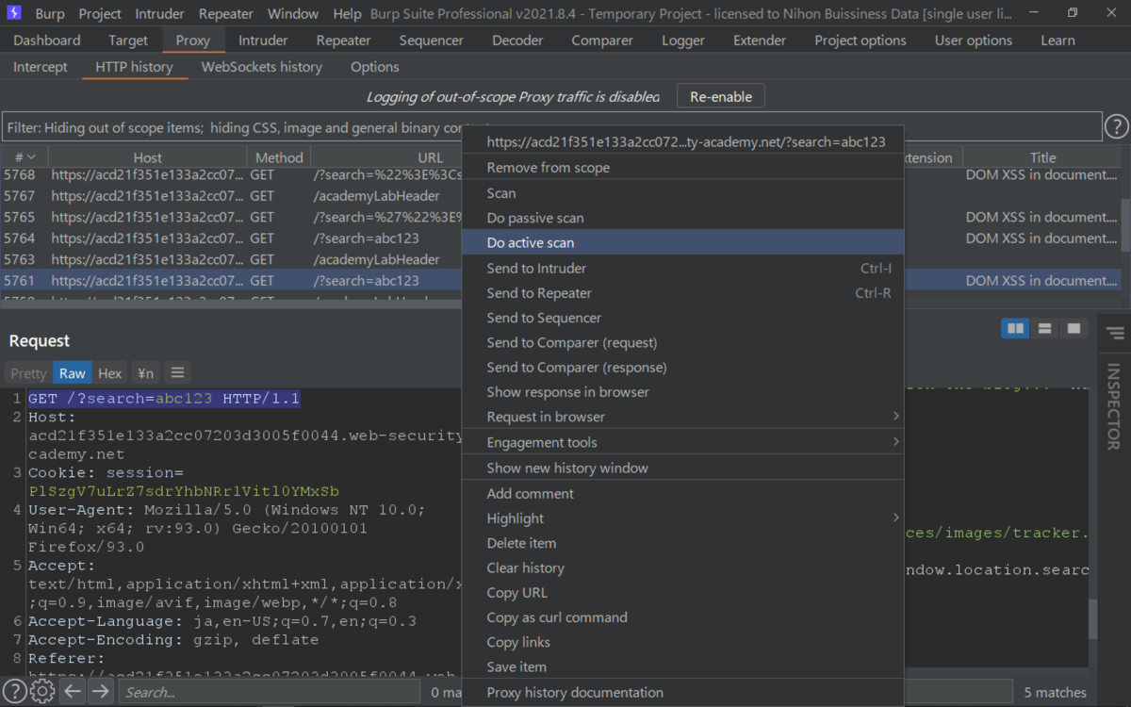
Task: Expand Request in browser submenu
Action: (x=681, y=417)
